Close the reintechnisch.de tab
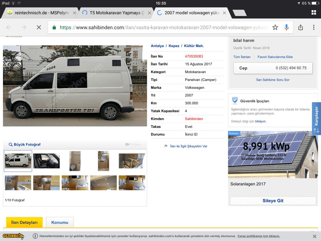The image size is (321, 241). coord(74,13)
